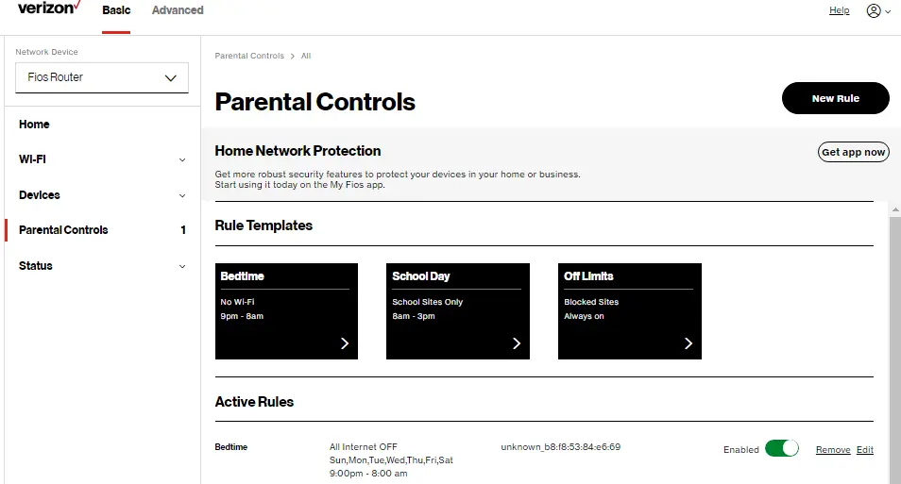901x484 pixels.
Task: Select Status in the sidebar
Action: [x=36, y=266]
